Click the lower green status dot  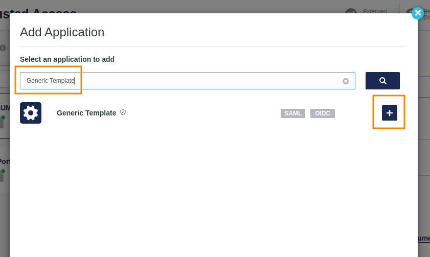click(x=3, y=171)
